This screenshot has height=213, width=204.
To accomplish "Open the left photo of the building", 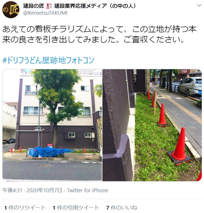I will [x=52, y=125].
